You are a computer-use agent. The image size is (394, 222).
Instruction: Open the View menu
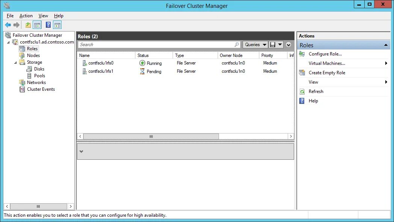point(43,15)
